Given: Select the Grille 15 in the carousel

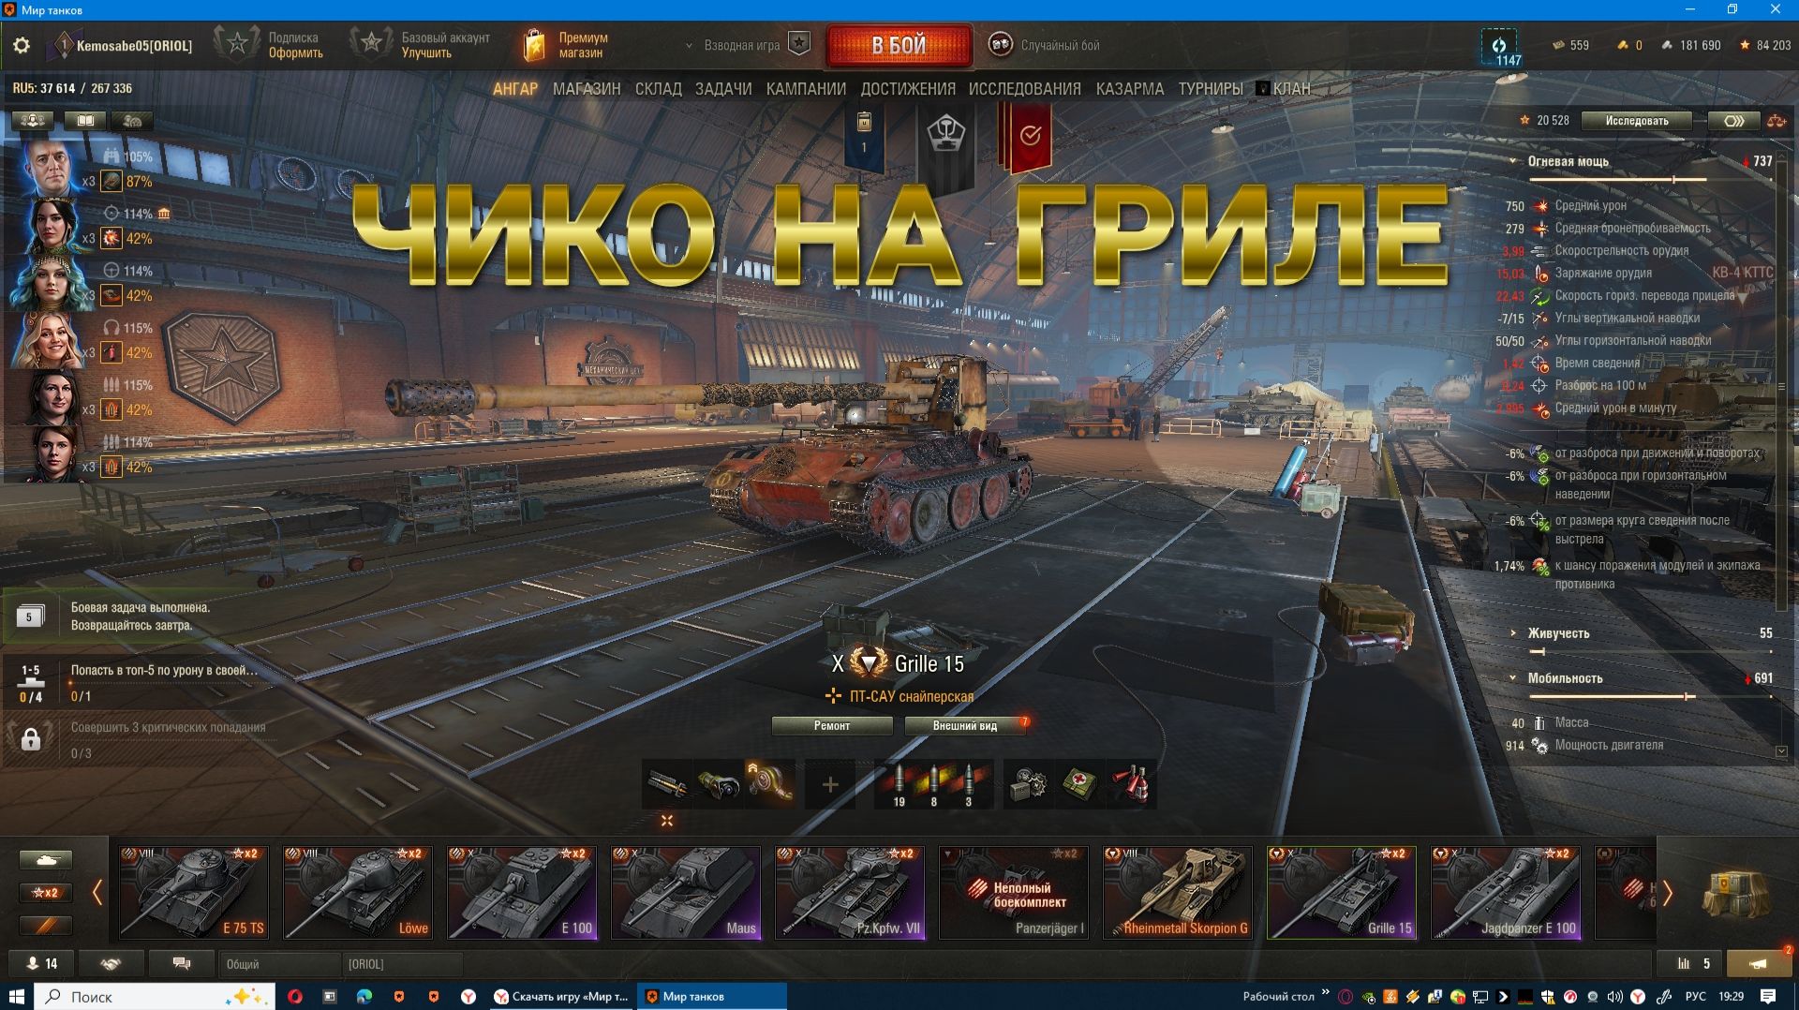Looking at the screenshot, I should pos(1342,890).
